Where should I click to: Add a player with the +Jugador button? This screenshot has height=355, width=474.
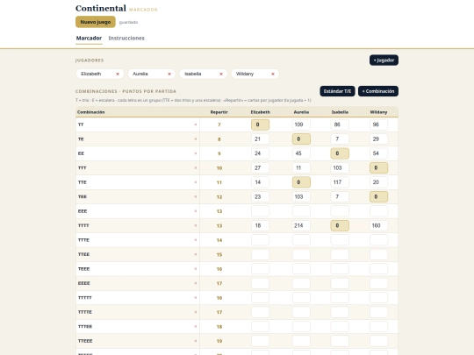coord(384,60)
